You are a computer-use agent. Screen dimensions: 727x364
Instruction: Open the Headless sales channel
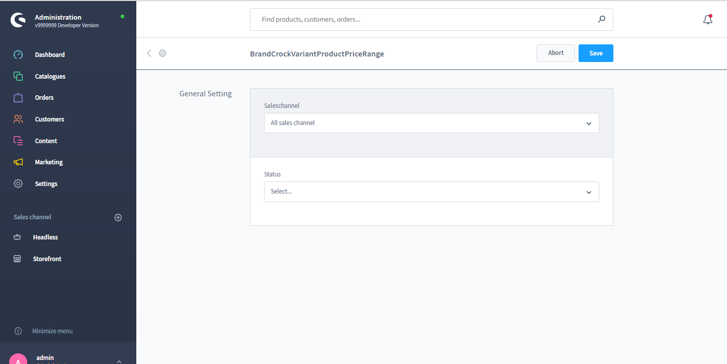click(45, 237)
